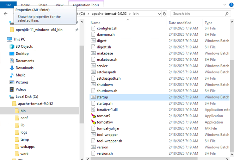Click navigation pane scroll up arrow
Viewport: 234px width, 160px height.
pos(82,22)
